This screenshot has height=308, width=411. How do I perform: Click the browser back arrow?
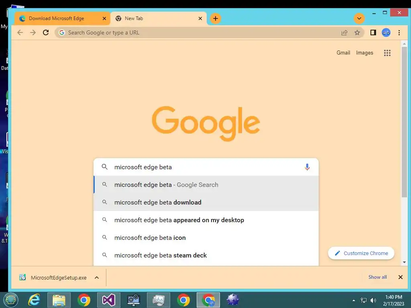tap(20, 32)
